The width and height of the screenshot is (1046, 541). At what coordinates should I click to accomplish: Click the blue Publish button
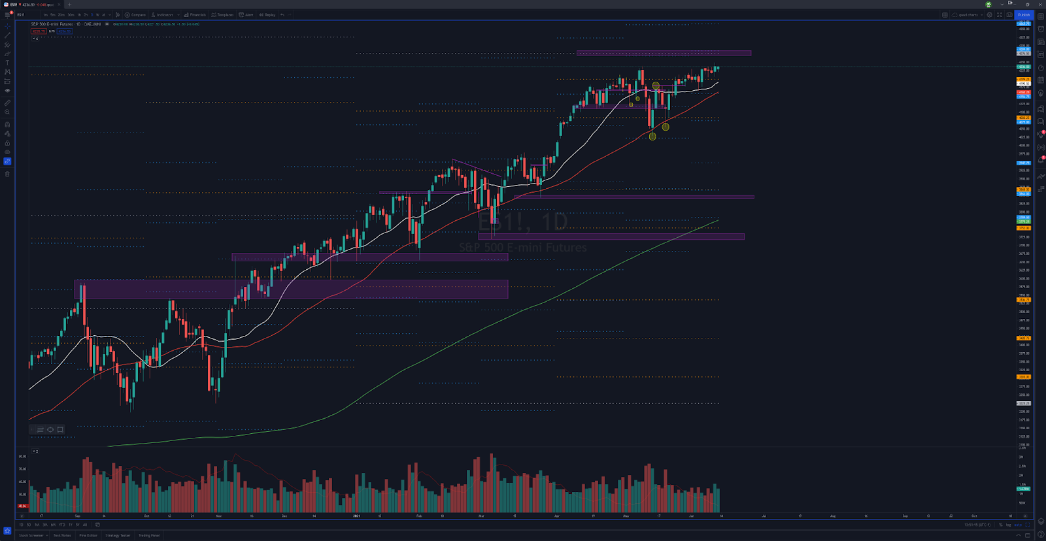click(1024, 14)
